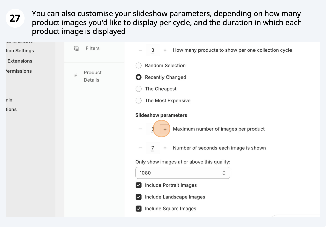
Task: Decrease maximum number of images per product
Action: pyautogui.click(x=140, y=129)
